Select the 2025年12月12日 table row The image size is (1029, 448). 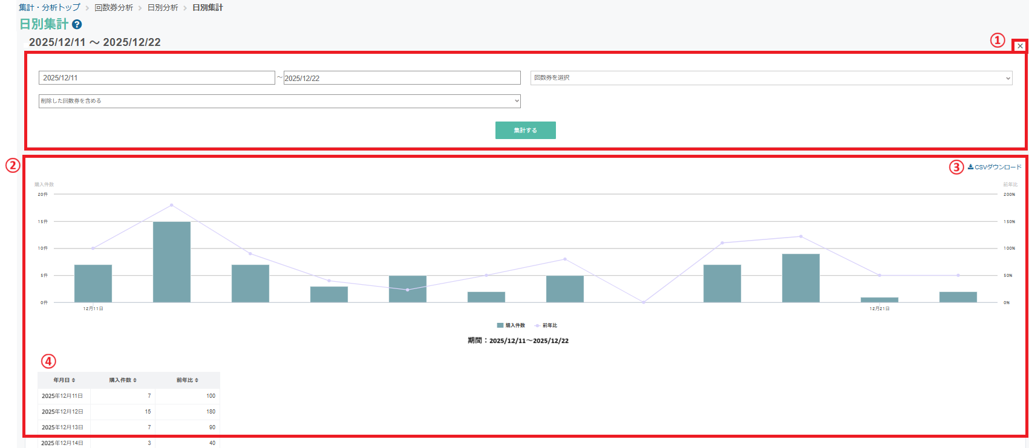pos(128,412)
